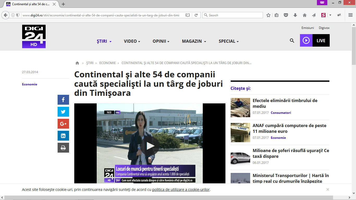This screenshot has width=356, height=200.
Task: Click the Citește și heading
Action: coord(241,88)
